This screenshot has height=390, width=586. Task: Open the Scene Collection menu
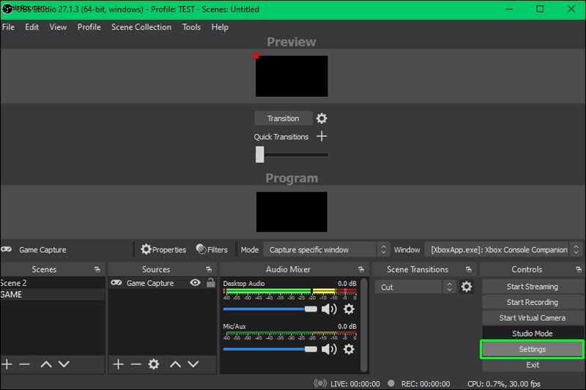click(x=141, y=27)
